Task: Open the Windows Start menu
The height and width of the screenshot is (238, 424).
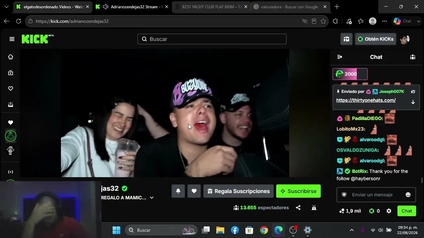Action: tap(116, 230)
